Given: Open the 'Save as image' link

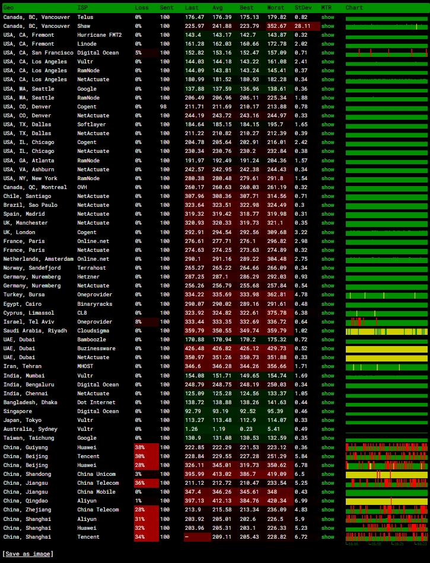Looking at the screenshot, I should [x=27, y=554].
